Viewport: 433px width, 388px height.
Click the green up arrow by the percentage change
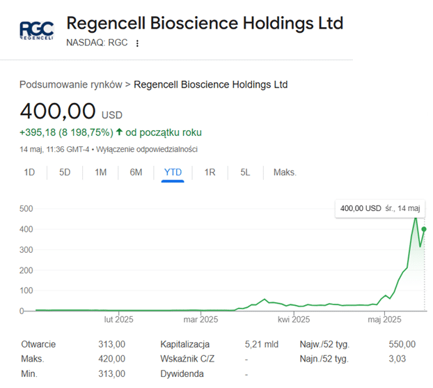pyautogui.click(x=119, y=132)
